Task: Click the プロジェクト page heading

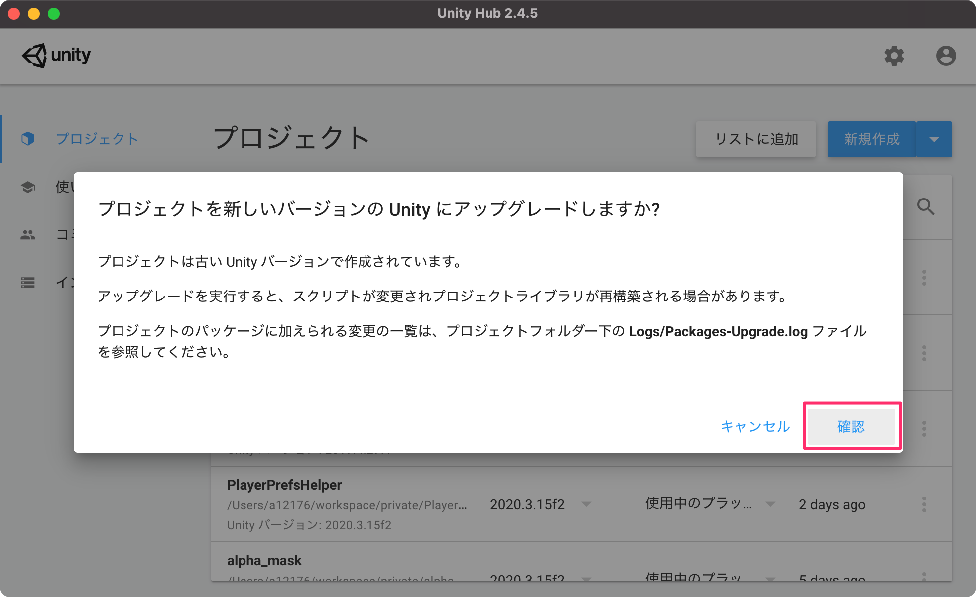Action: (x=292, y=138)
